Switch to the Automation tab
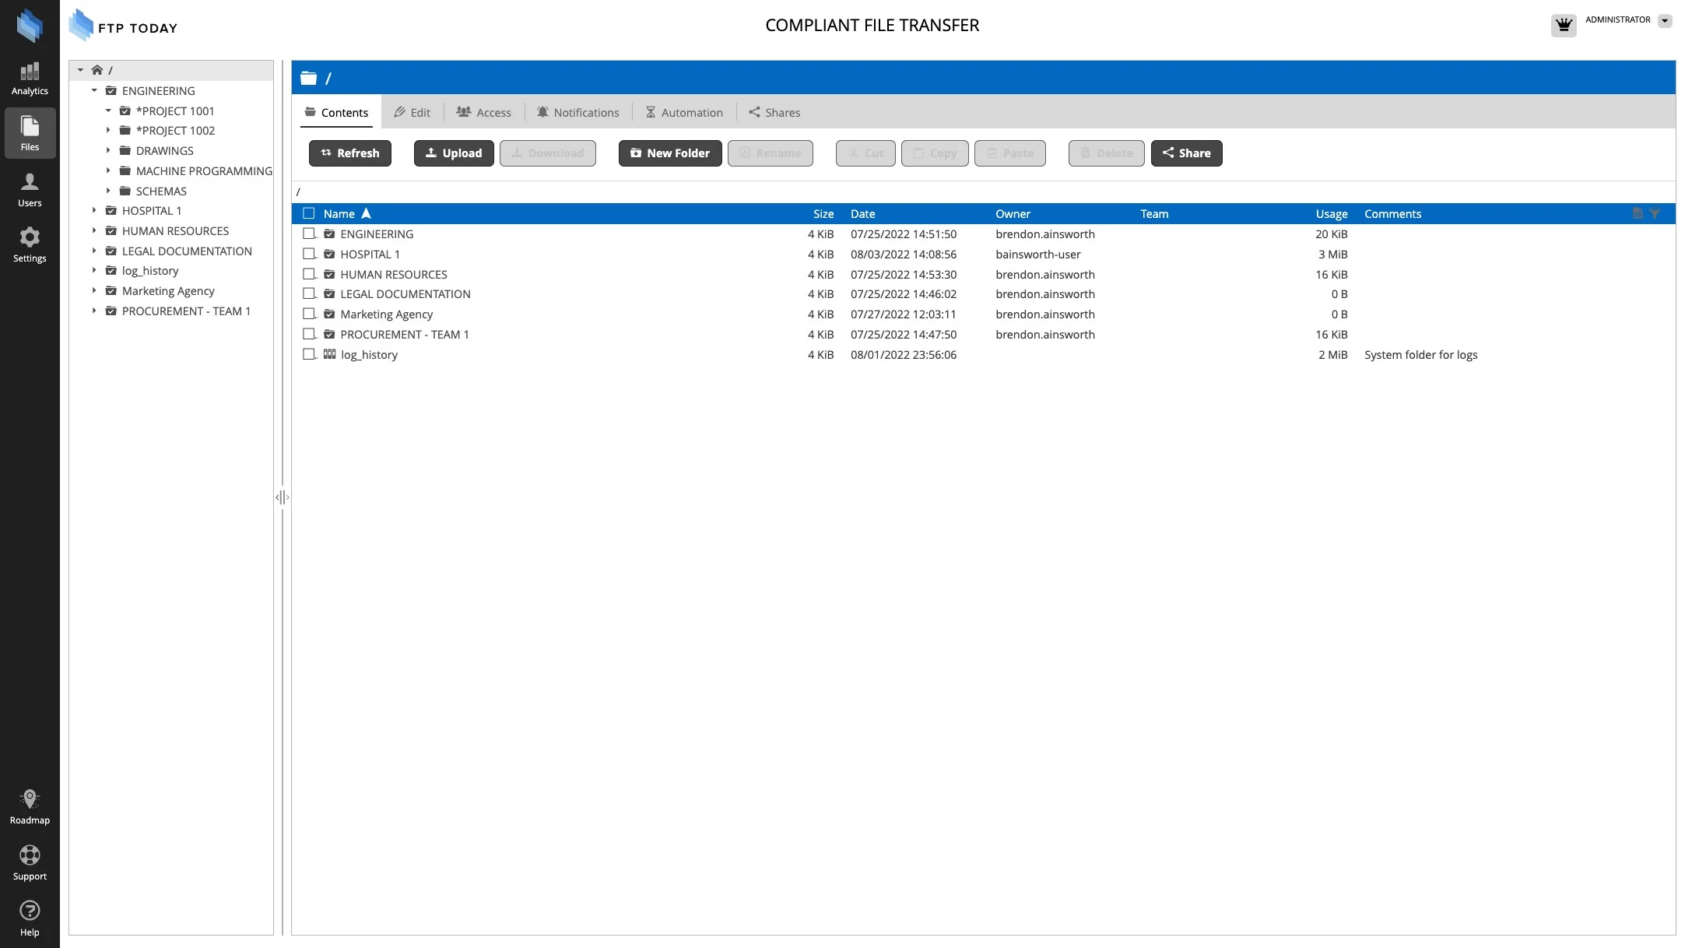This screenshot has width=1685, height=948. [684, 112]
